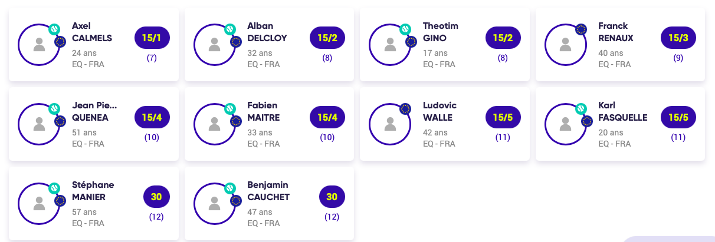This screenshot has width=715, height=242.
Task: Click the 15/1 ranking badge for Axel Calmels
Action: (x=152, y=38)
